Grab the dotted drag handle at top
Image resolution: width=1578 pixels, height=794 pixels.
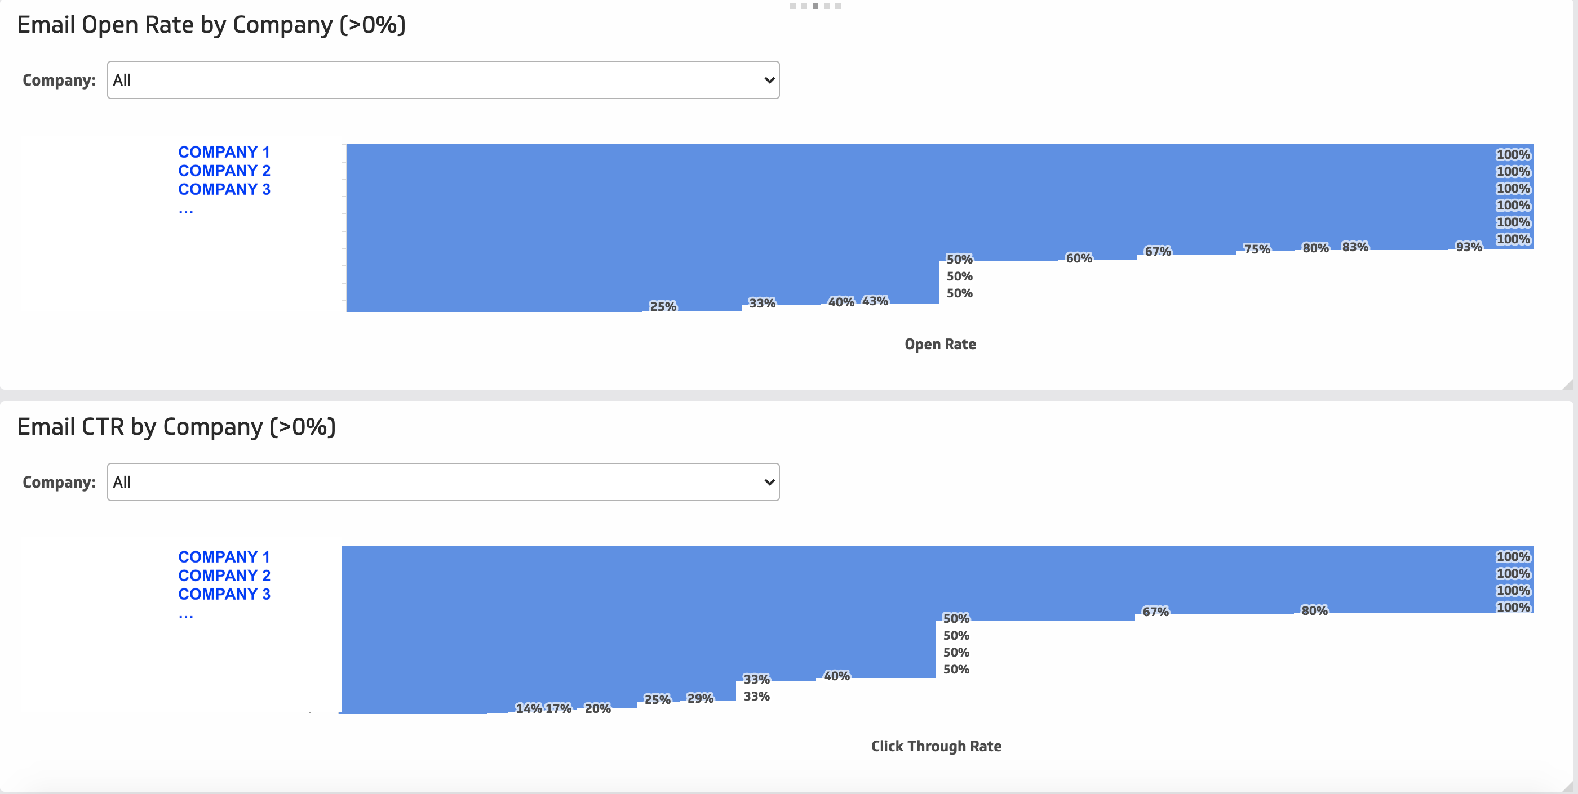(x=815, y=6)
